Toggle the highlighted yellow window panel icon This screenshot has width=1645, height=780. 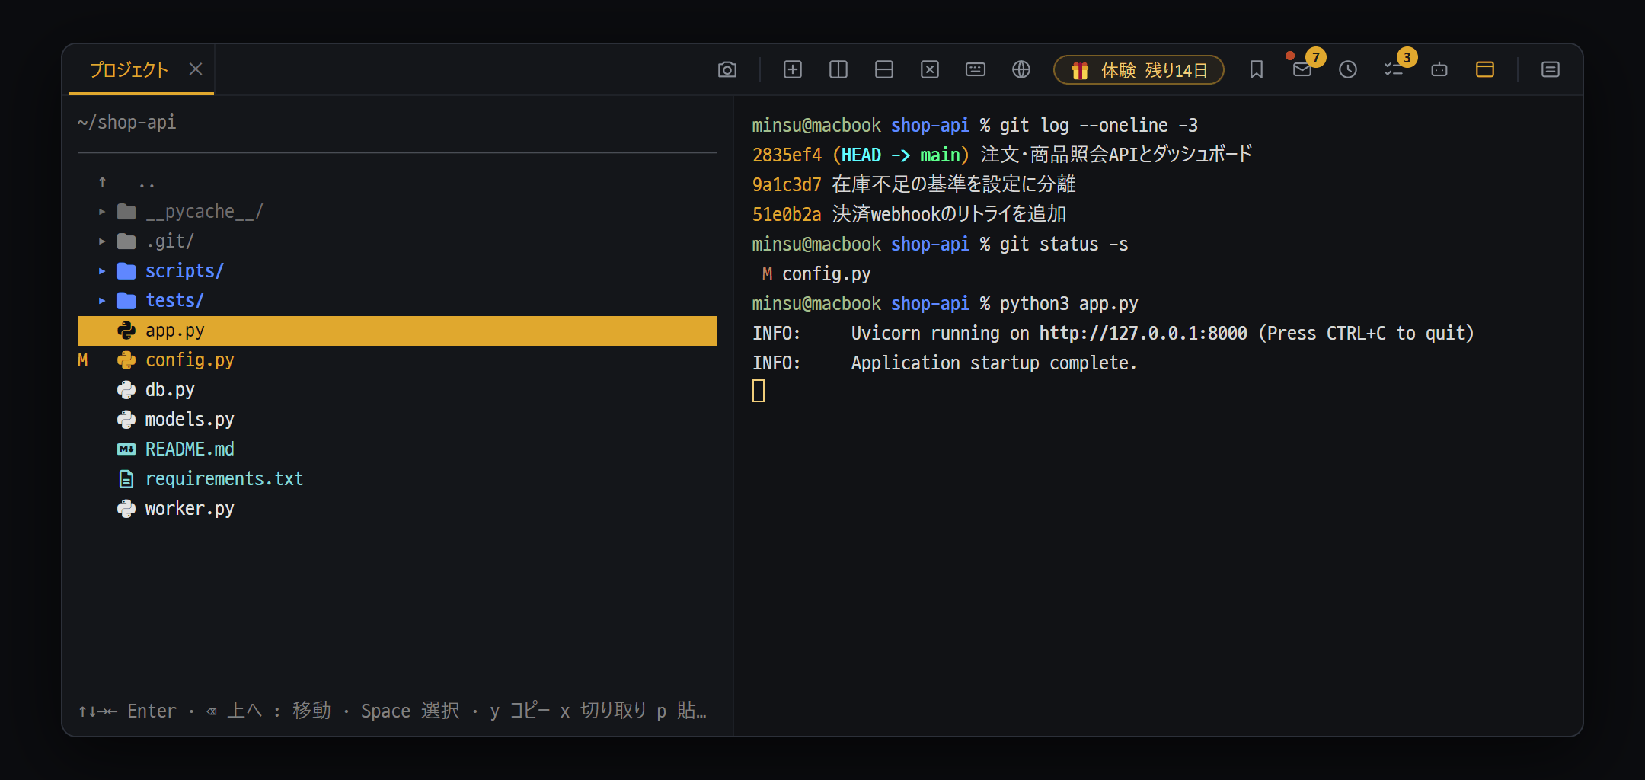(1485, 70)
